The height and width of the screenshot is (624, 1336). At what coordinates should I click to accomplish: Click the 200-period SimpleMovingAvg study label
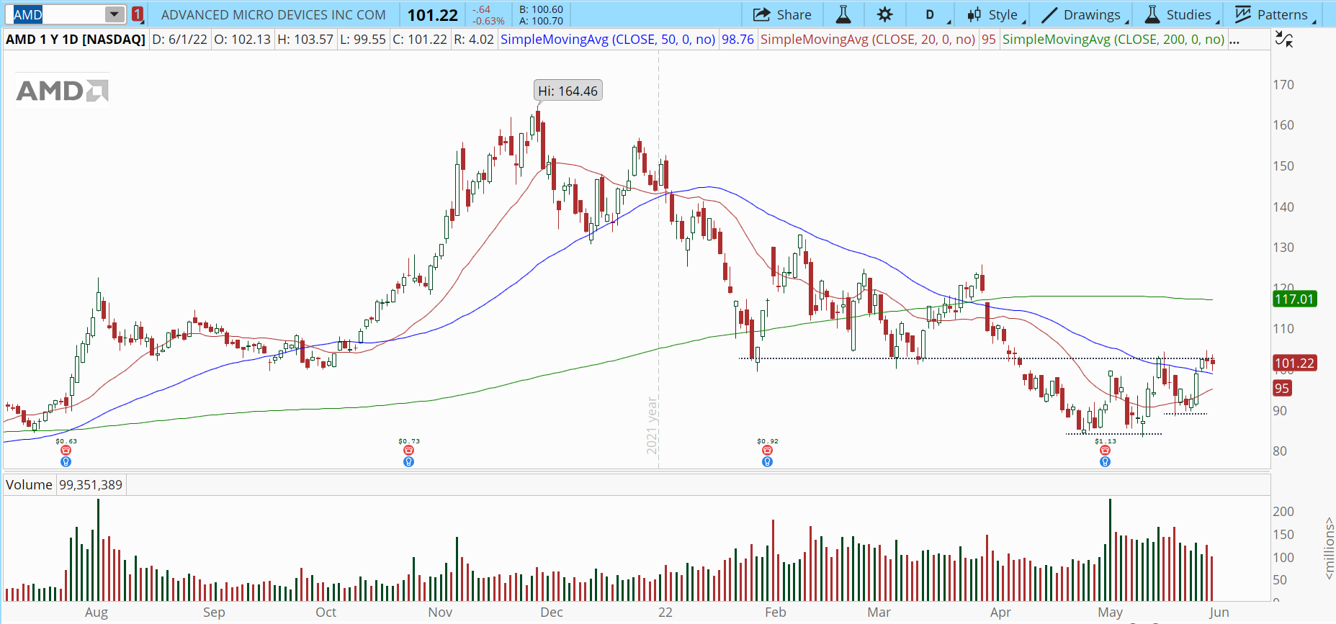pyautogui.click(x=1113, y=40)
